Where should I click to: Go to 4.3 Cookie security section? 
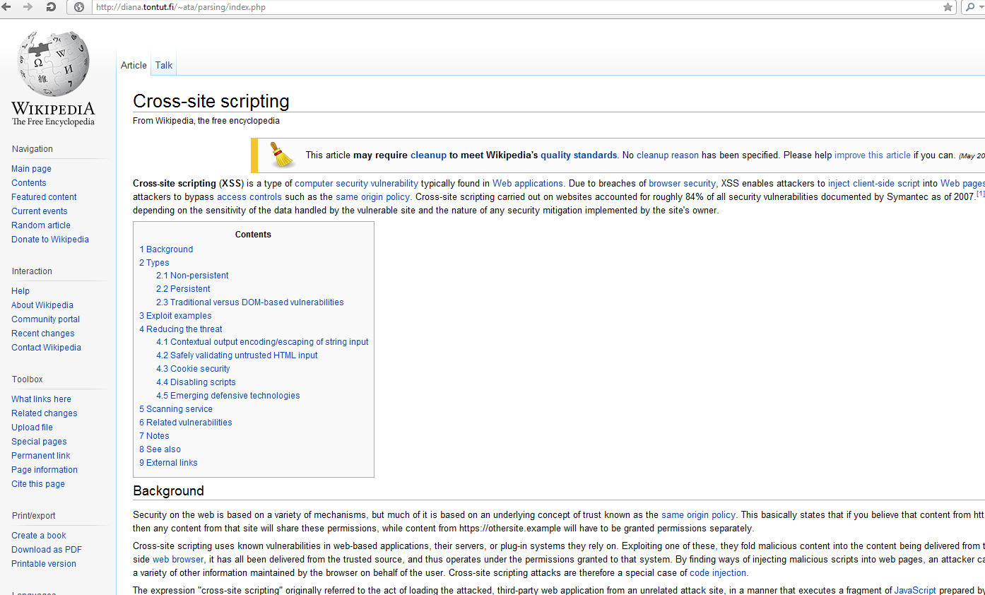point(193,369)
